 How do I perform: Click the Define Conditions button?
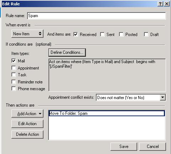(x=67, y=52)
